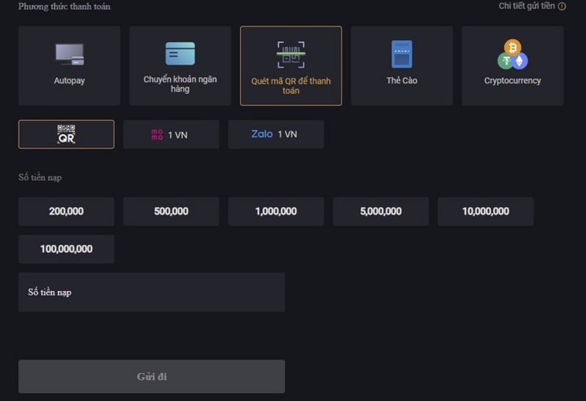Select the Zalo 1 VN channel
Image resolution: width=586 pixels, height=401 pixels.
click(x=276, y=134)
